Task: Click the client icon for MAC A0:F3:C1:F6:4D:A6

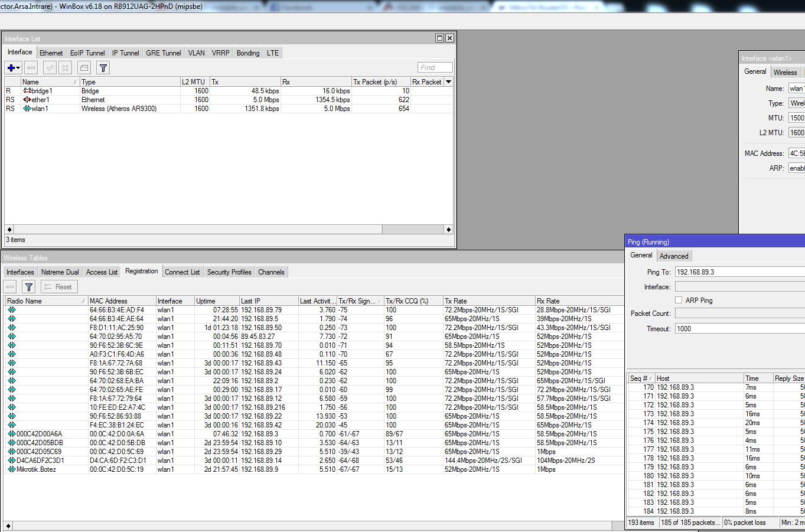Action: pos(12,354)
